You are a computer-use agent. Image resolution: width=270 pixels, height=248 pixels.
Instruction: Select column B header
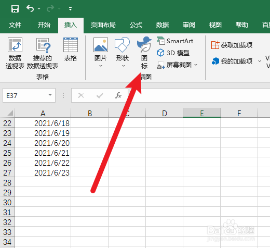(x=90, y=113)
